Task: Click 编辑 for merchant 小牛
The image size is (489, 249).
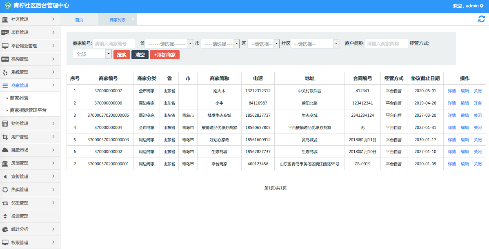Action: 465,103
